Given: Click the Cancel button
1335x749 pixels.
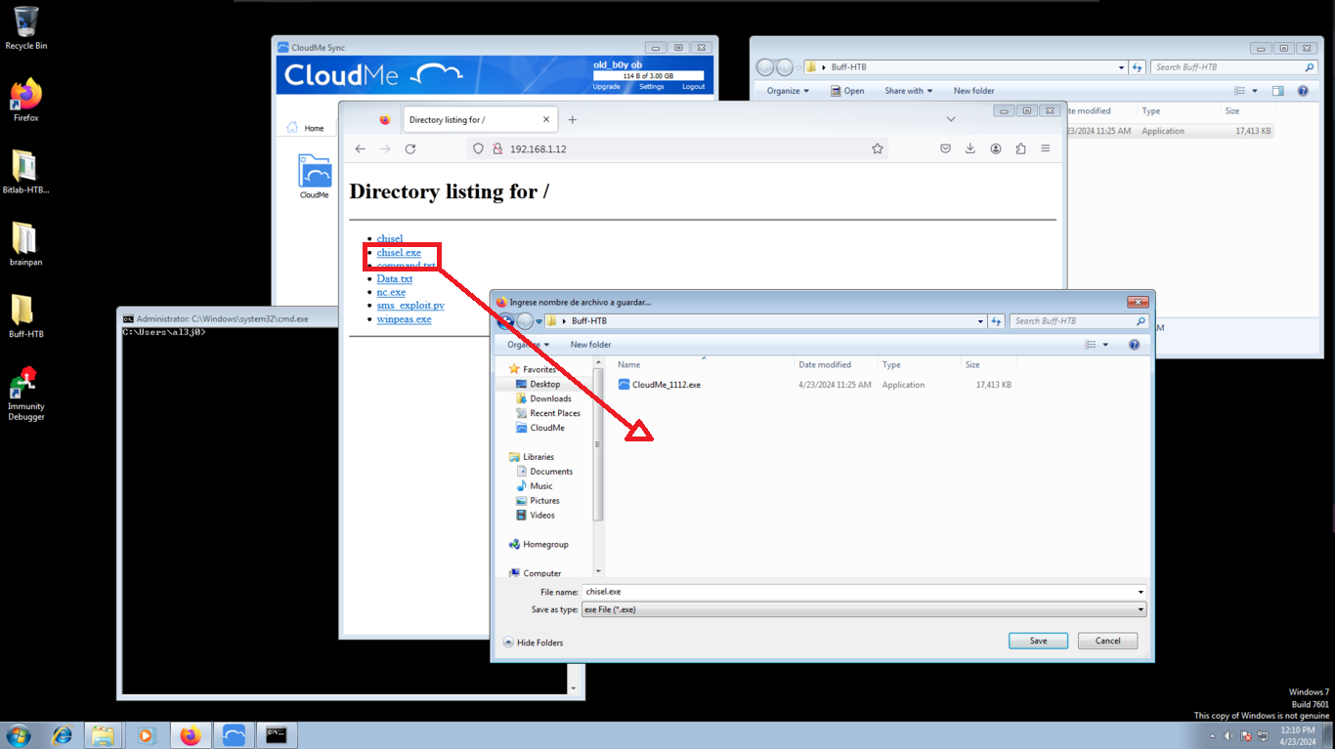Looking at the screenshot, I should (x=1107, y=641).
